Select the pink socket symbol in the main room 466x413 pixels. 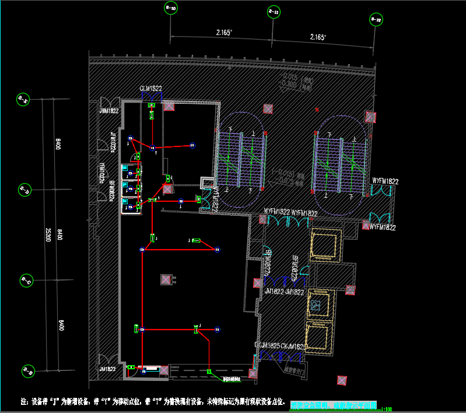click(x=166, y=280)
